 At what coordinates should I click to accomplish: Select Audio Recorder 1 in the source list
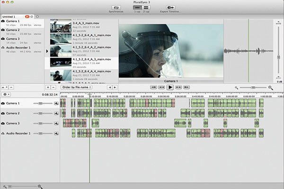pos(22,50)
